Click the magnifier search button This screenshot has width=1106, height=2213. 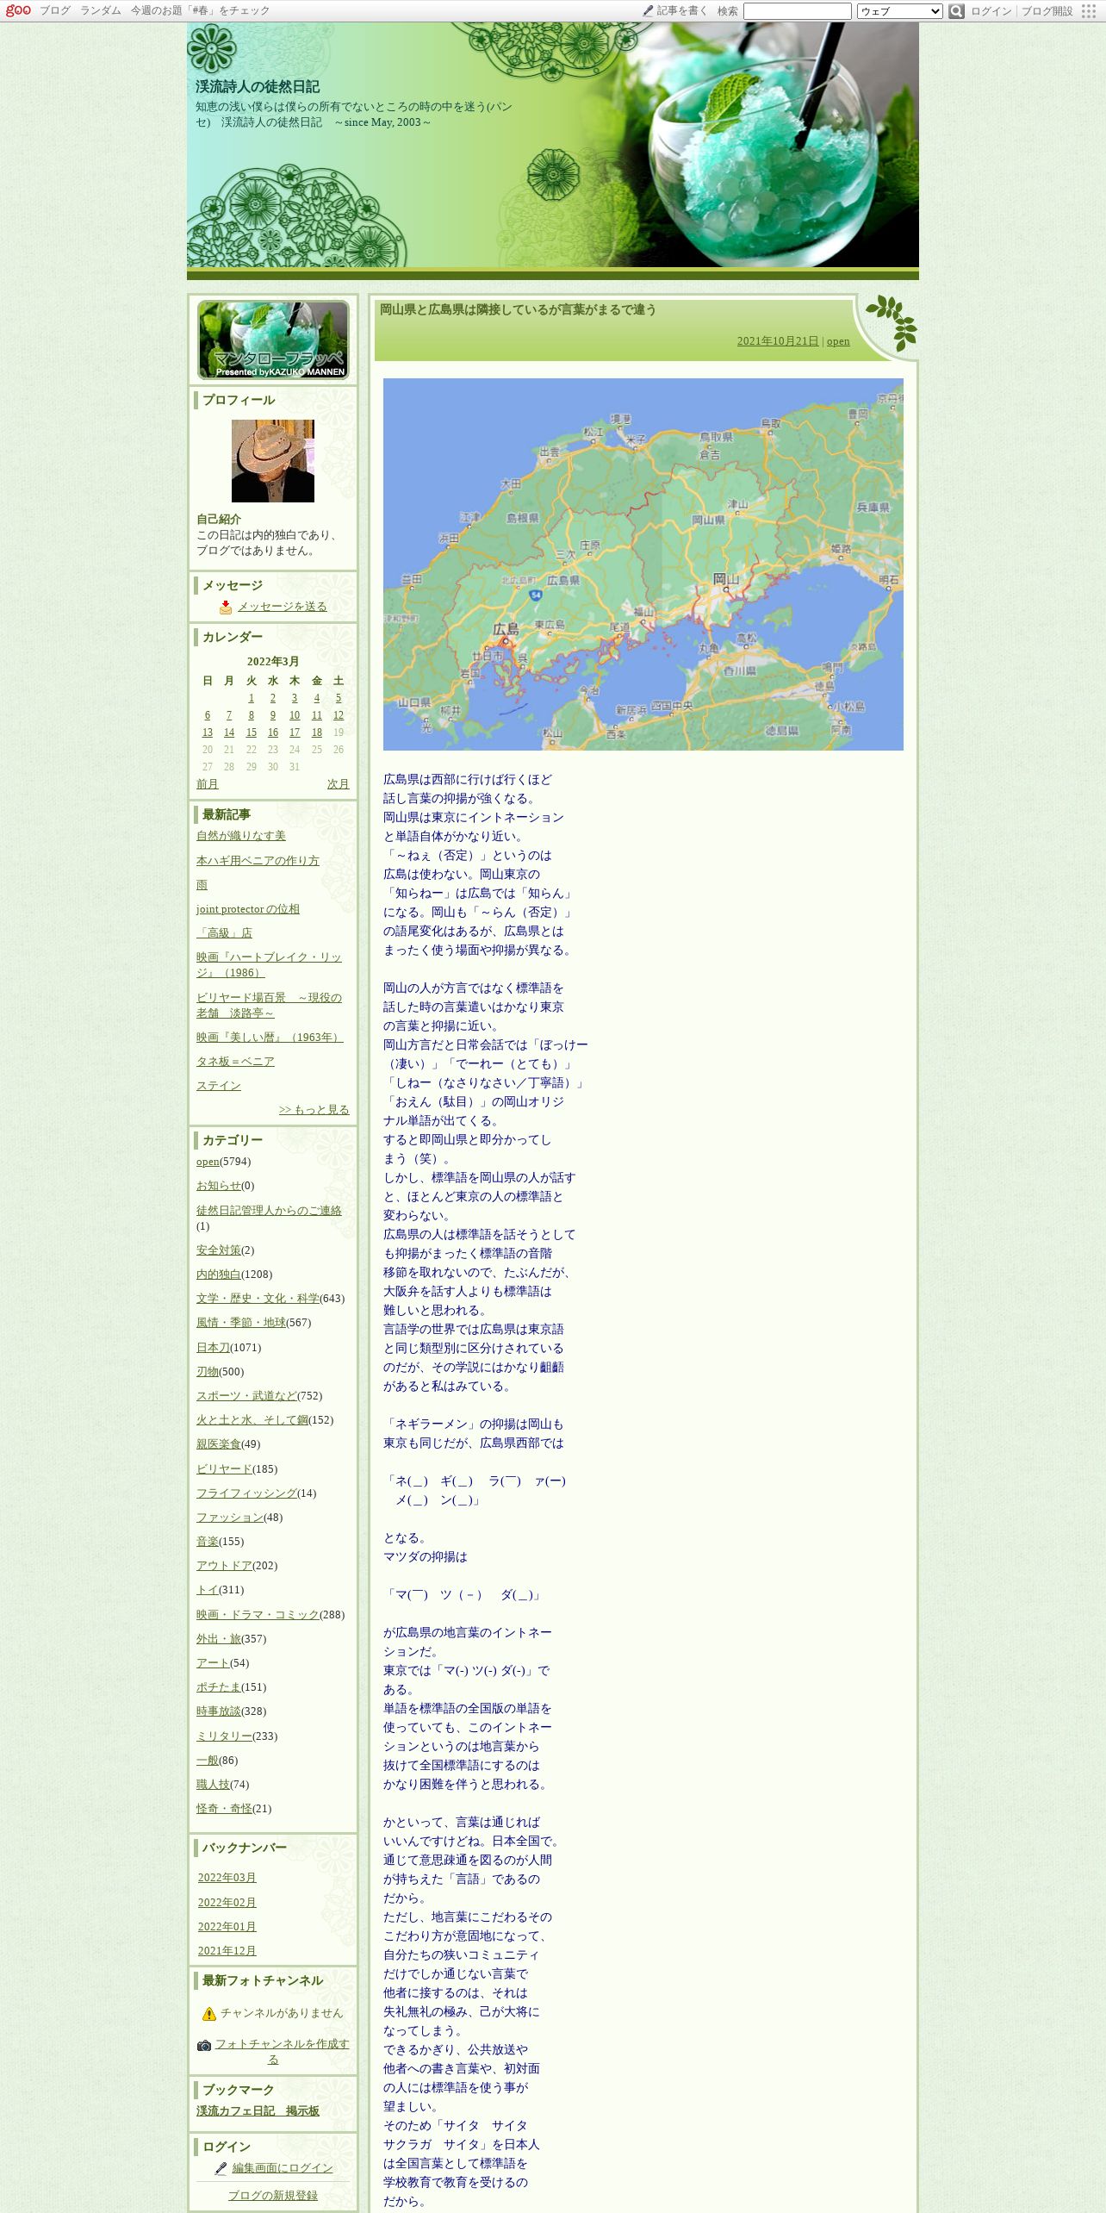coord(956,11)
